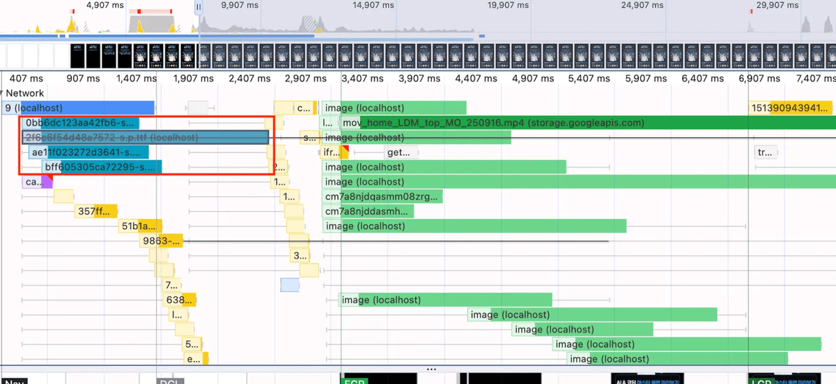Click the Network track expander triangle

click(3, 93)
